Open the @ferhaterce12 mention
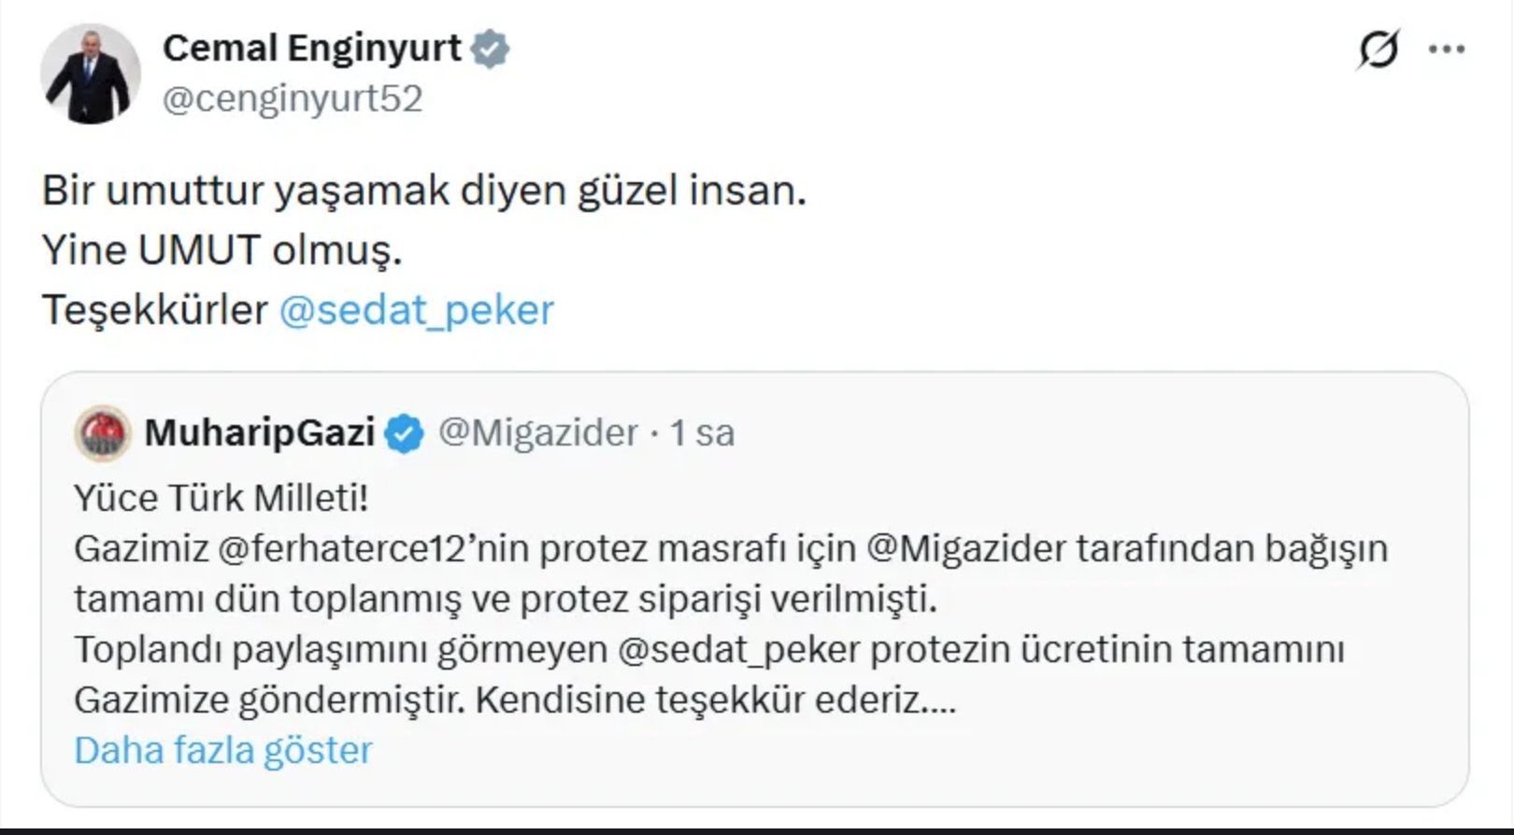Image resolution: width=1514 pixels, height=835 pixels. (343, 548)
